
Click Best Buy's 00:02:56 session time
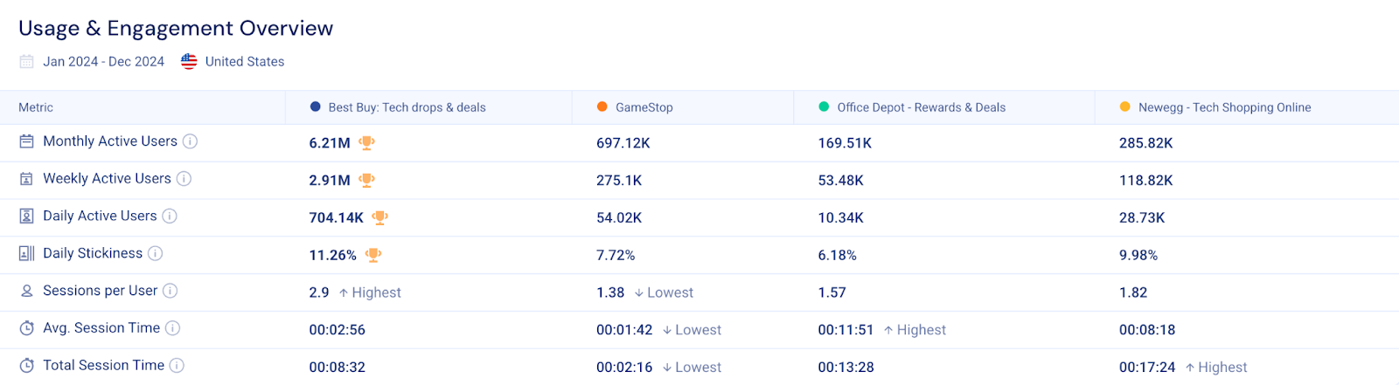338,331
